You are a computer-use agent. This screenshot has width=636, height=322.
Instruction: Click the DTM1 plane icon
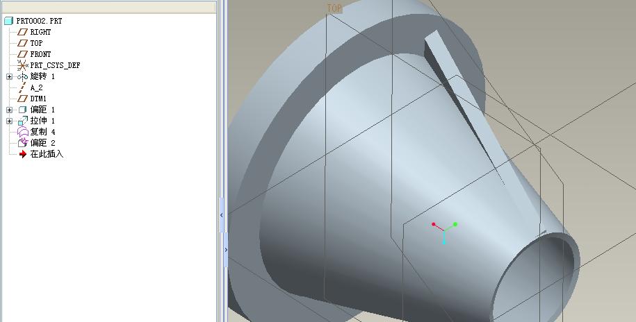22,99
